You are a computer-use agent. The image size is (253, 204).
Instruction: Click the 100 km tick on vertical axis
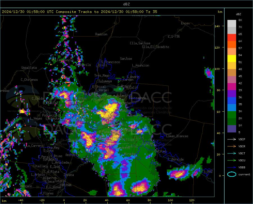217,69
